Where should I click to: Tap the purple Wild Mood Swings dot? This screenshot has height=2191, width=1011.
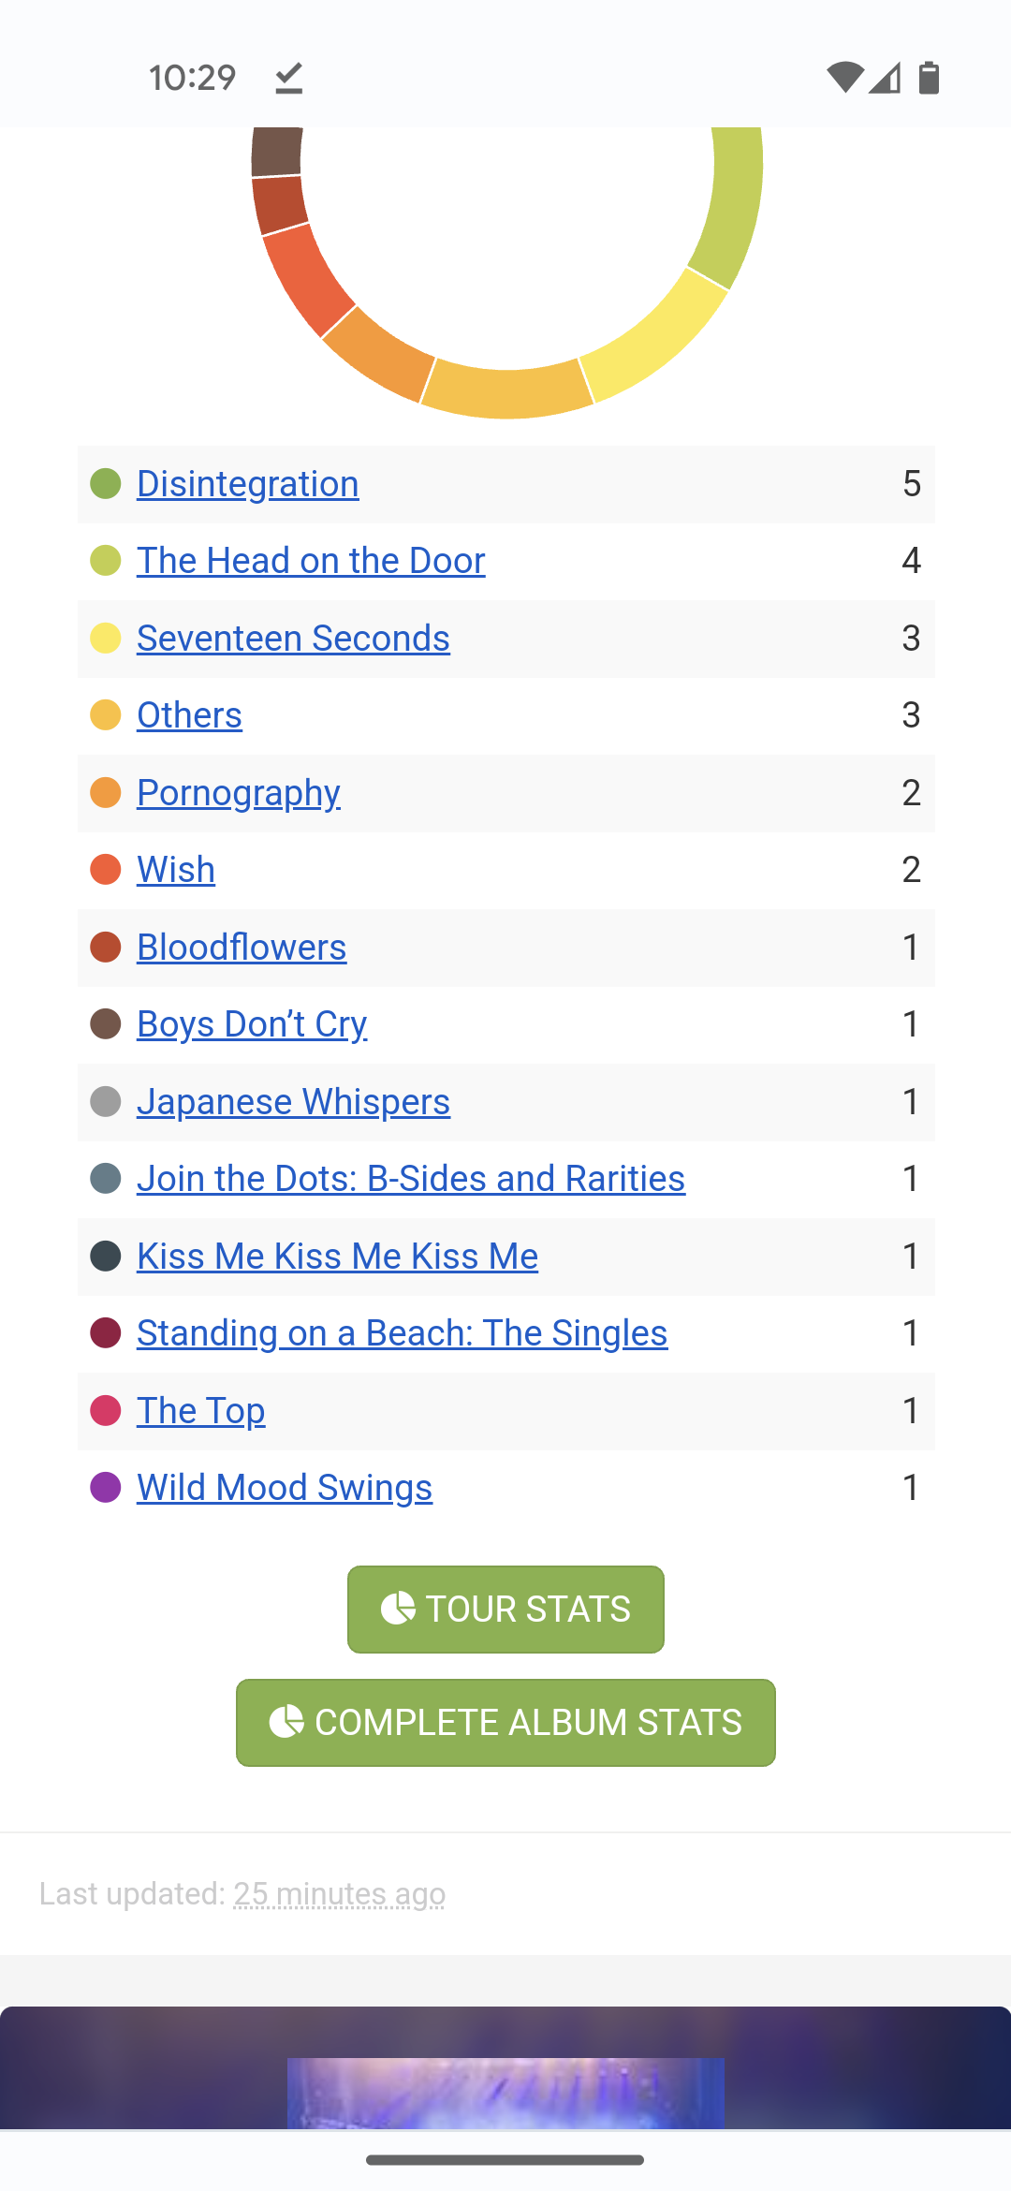106,1487
